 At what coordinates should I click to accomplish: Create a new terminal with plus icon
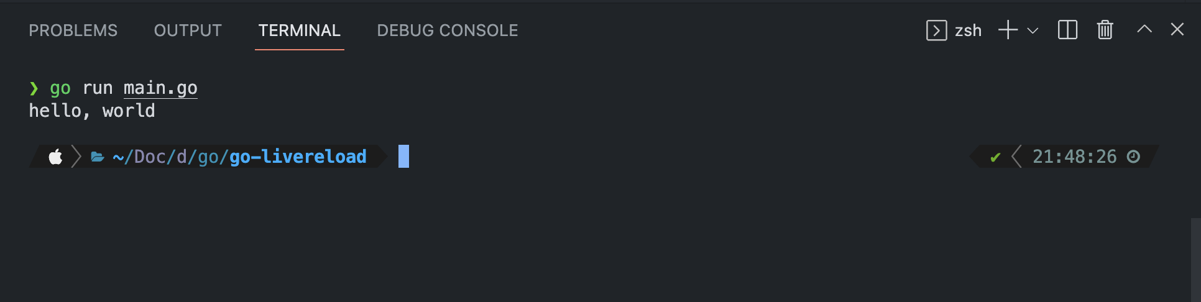(x=1008, y=30)
